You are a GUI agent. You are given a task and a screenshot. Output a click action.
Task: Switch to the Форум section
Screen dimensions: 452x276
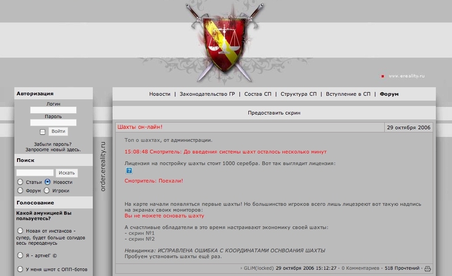point(389,94)
